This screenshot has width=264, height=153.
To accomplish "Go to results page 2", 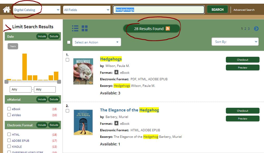I will (245, 29).
